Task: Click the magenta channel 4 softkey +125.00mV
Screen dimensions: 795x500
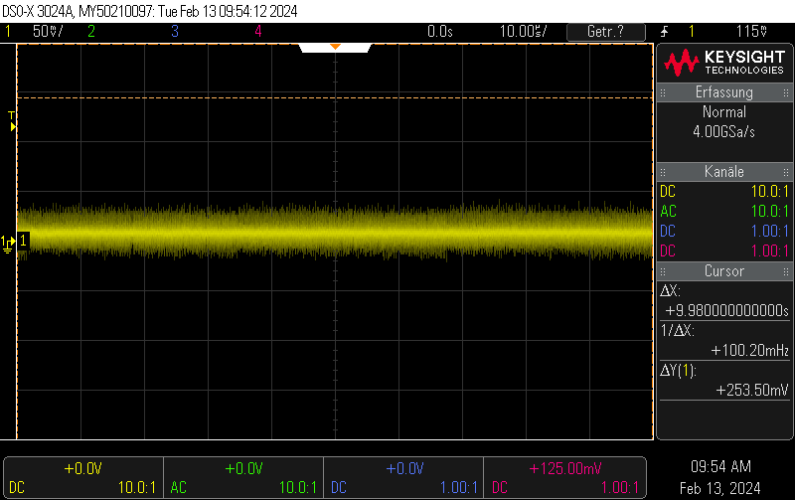Action: (x=564, y=468)
